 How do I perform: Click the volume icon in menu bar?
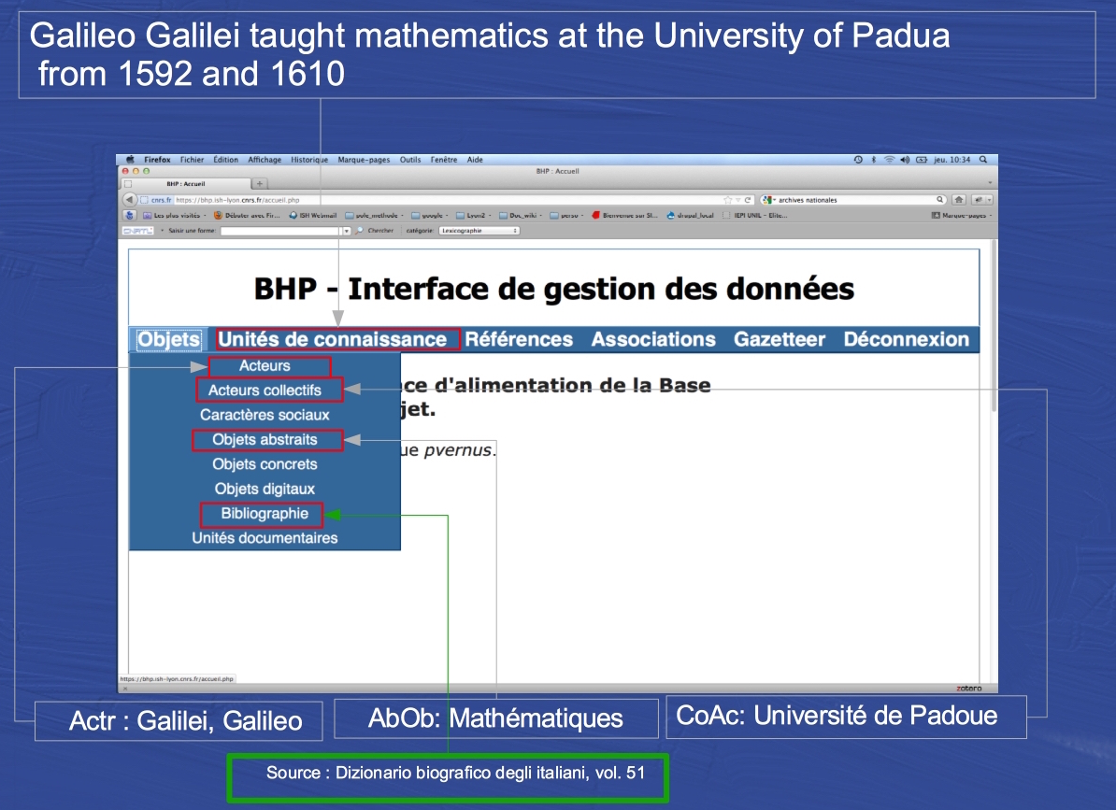click(x=905, y=160)
